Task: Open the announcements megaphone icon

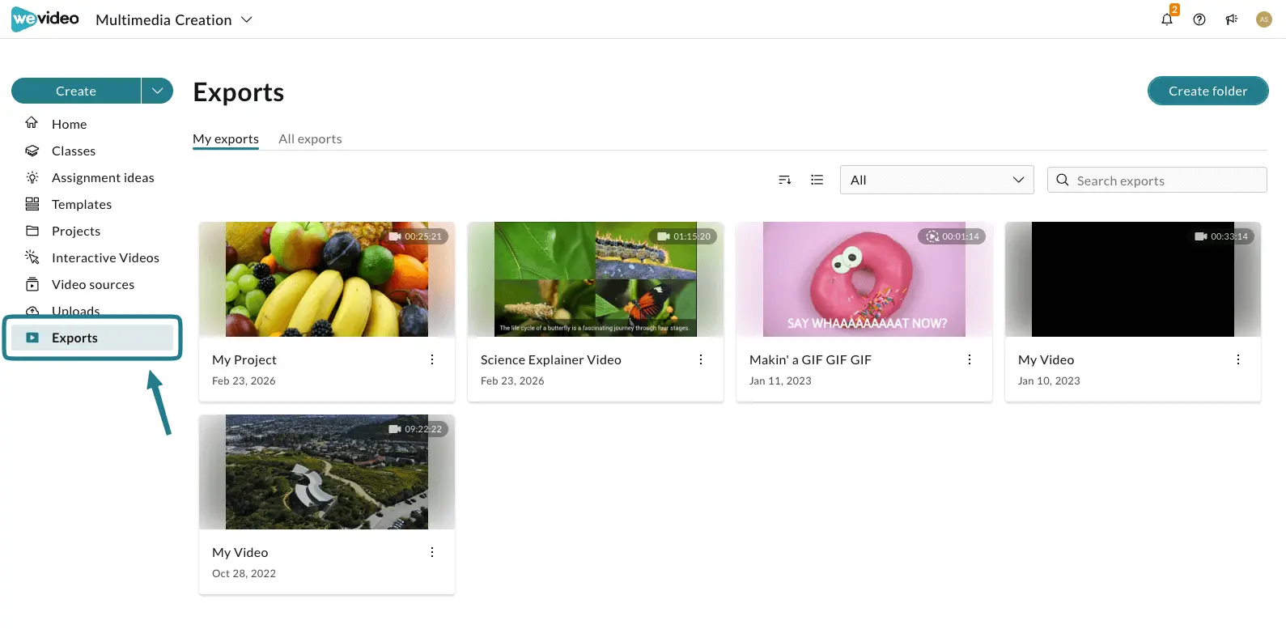Action: pyautogui.click(x=1232, y=19)
